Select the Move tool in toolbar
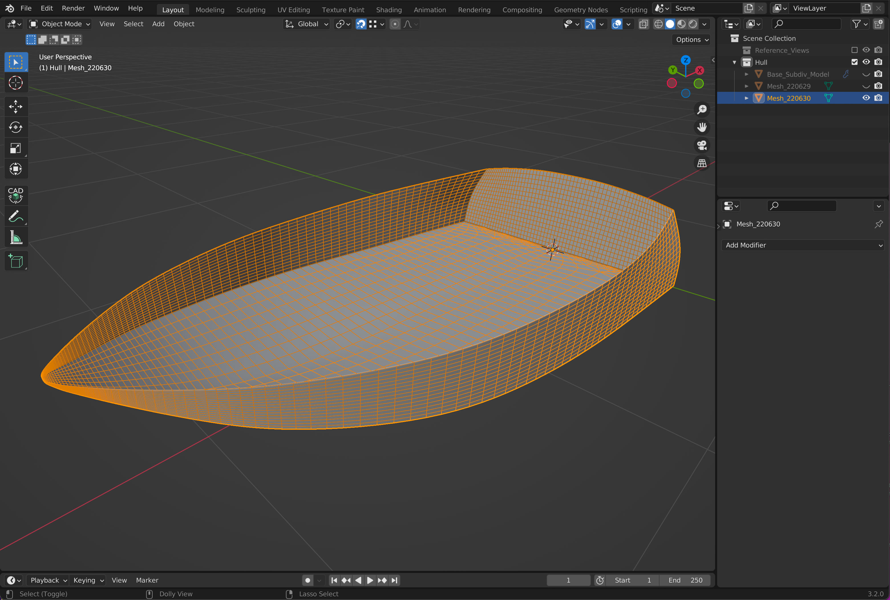This screenshot has width=890, height=600. coord(15,106)
